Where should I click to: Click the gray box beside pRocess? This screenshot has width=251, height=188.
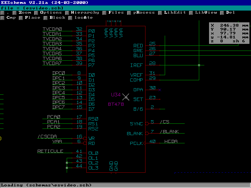coord(129,13)
